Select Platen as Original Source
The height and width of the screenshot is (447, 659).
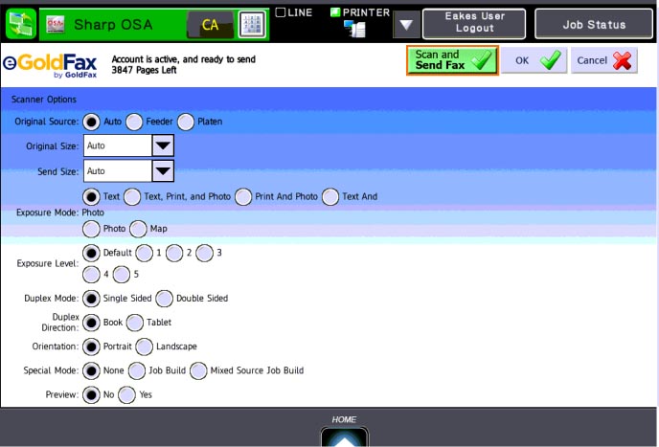coord(186,122)
